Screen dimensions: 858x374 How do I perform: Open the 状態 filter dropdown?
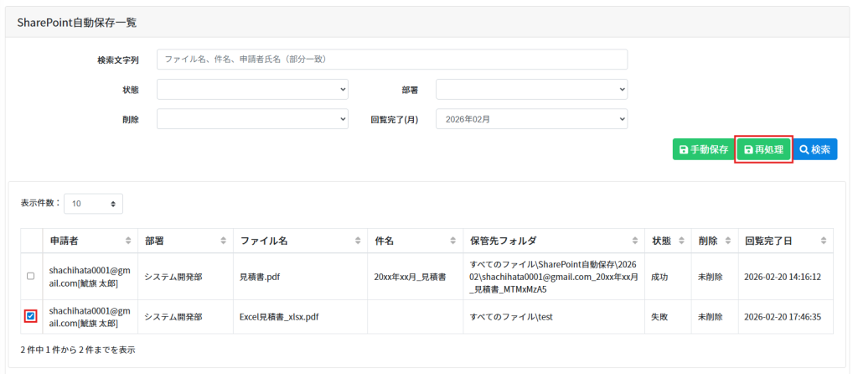coord(252,89)
